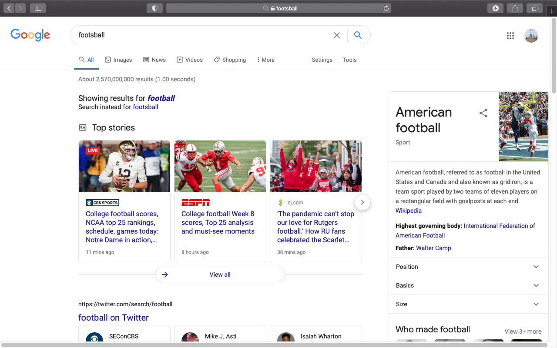Switch to the News tab
557x348 pixels.
click(x=154, y=60)
